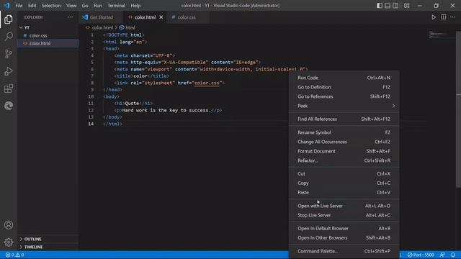Open the Run and Debug view icon
Image resolution: width=461 pixels, height=259 pixels.
point(9,71)
